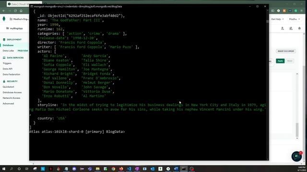This screenshot has width=307, height=172.
Task: Open Data Federation in the sidebar
Action: (12, 75)
